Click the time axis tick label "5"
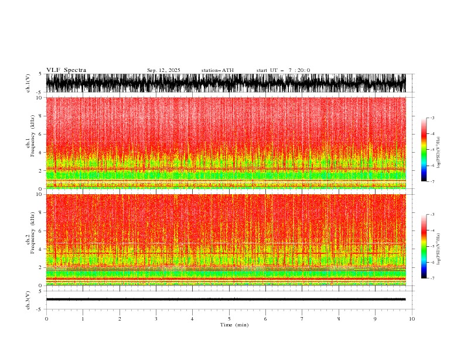The image size is (464, 358). (229, 319)
